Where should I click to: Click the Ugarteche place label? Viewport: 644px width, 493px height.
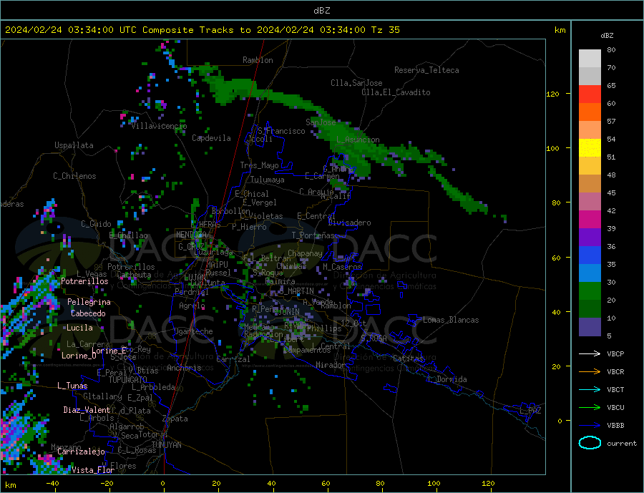[x=193, y=331]
